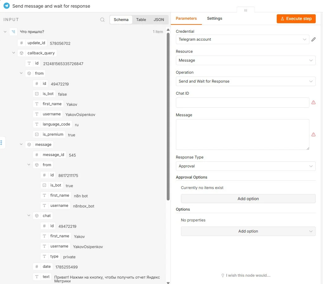The width and height of the screenshot is (323, 284).
Task: Select the Schema view tab
Action: 121,20
